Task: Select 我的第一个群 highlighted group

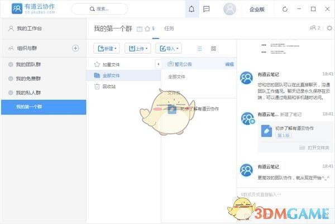Action: click(44, 107)
